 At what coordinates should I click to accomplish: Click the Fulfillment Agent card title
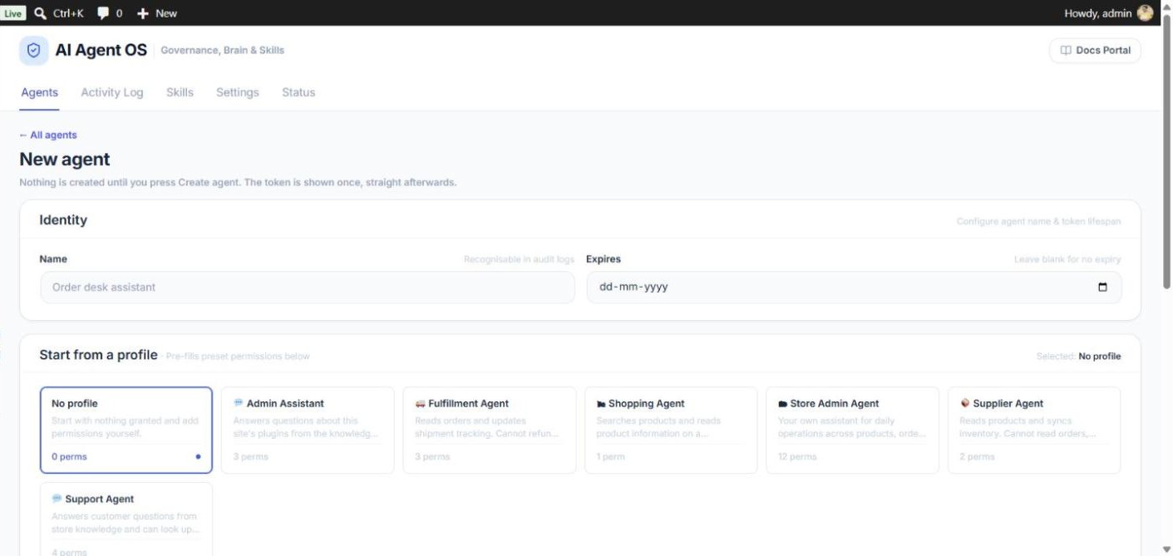(468, 403)
